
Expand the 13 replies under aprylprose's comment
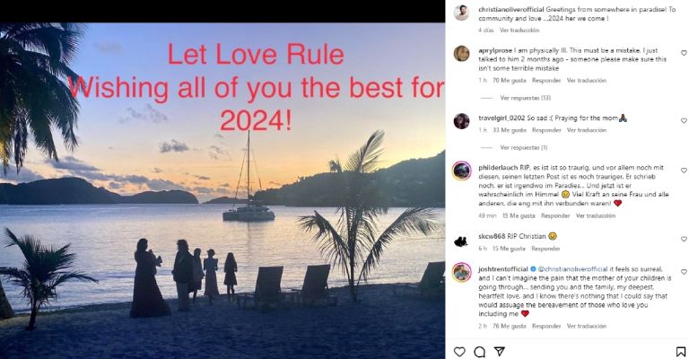click(525, 98)
